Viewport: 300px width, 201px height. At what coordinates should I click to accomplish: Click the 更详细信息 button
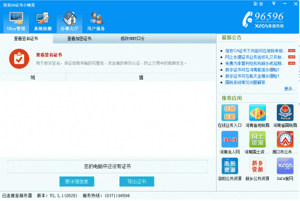tap(77, 182)
